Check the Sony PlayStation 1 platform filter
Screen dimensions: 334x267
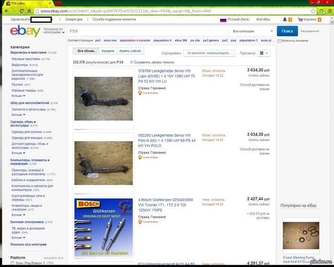click(12, 263)
